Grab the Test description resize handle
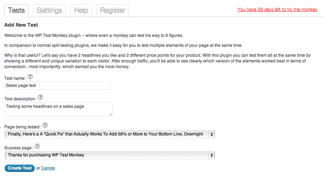 110,114
